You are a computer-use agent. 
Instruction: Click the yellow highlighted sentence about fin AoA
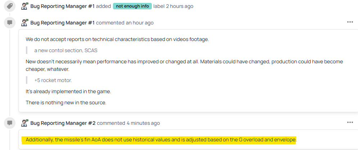pos(160,140)
